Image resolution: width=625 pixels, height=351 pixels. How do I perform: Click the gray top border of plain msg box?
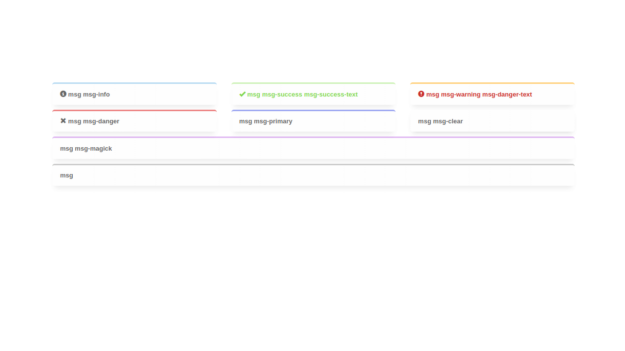(313, 165)
